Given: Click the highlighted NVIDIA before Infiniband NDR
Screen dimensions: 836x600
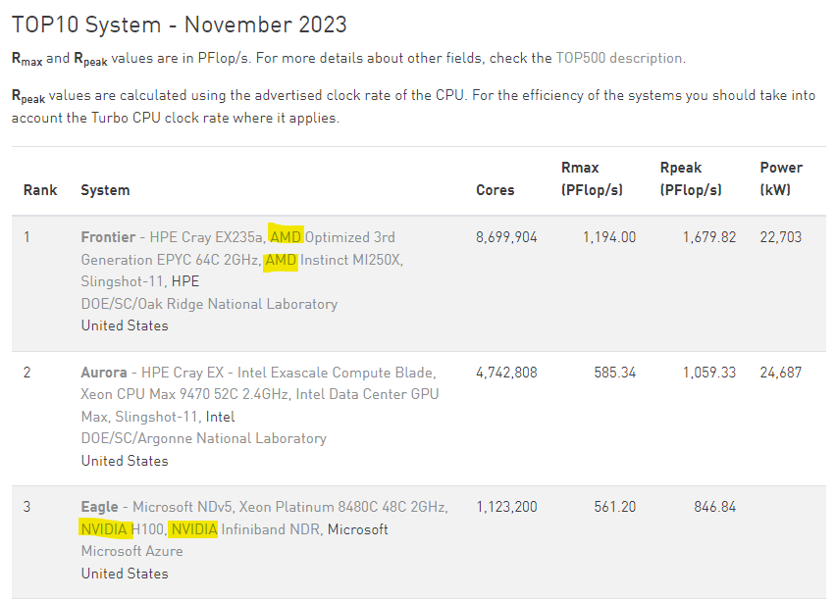Looking at the screenshot, I should click(x=193, y=529).
